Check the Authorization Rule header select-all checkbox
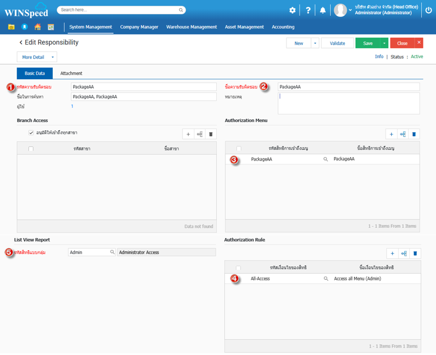Viewport: 436px width, 355px height. coord(238,267)
